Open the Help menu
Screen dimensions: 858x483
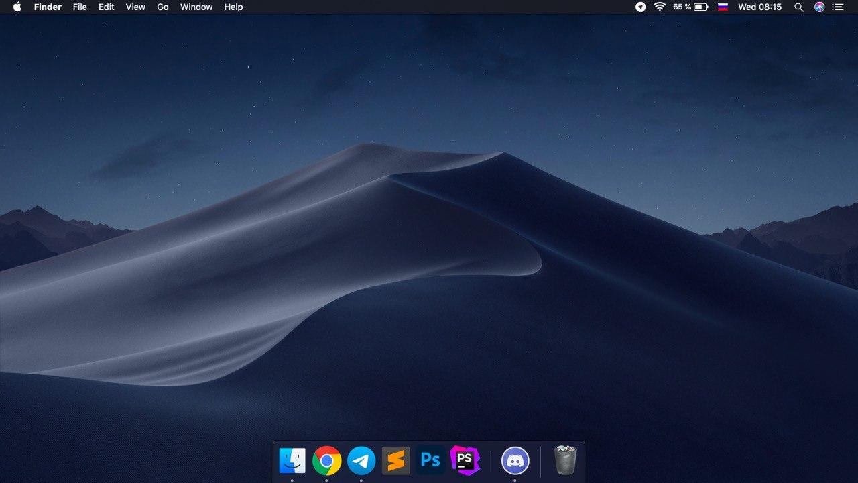pos(233,7)
